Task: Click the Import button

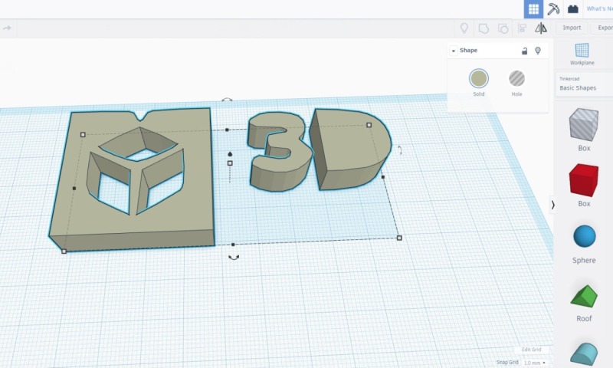Action: [572, 28]
